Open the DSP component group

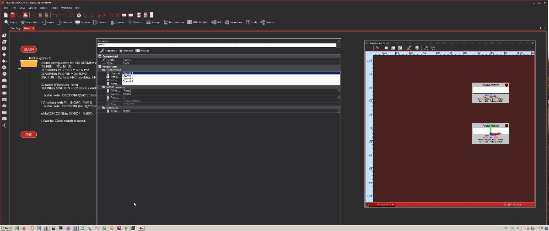(216, 22)
